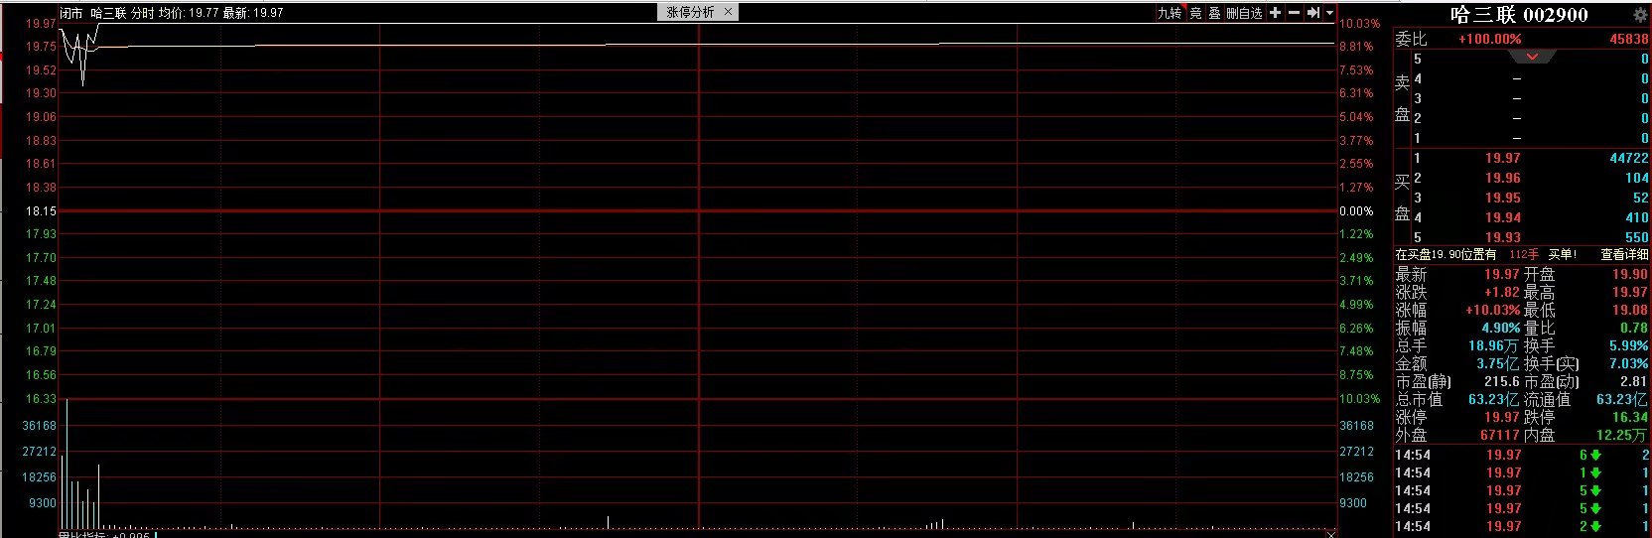1652x538 pixels.
Task: Click the minus zoom-out icon in chart toolbar
Action: pyautogui.click(x=1294, y=13)
